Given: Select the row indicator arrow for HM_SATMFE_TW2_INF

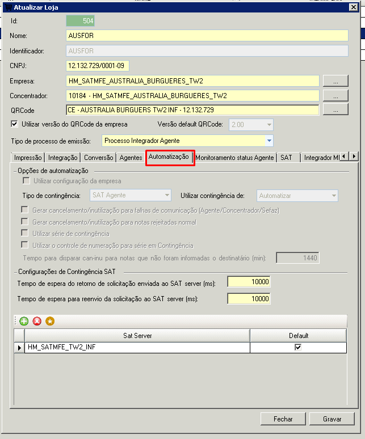Looking at the screenshot, I should coord(20,347).
